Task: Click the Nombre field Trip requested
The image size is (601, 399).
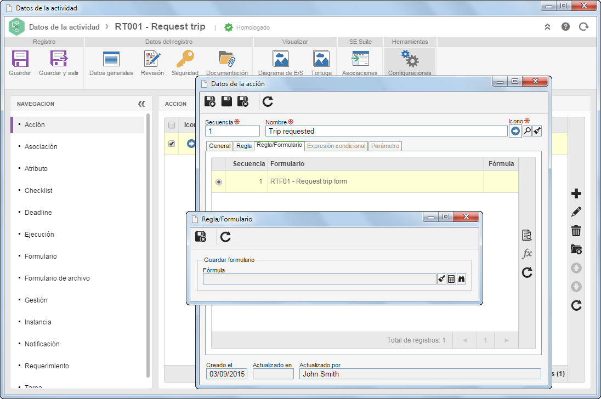Action: (x=387, y=131)
